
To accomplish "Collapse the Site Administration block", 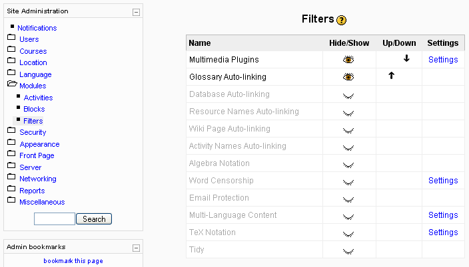I will 136,12.
